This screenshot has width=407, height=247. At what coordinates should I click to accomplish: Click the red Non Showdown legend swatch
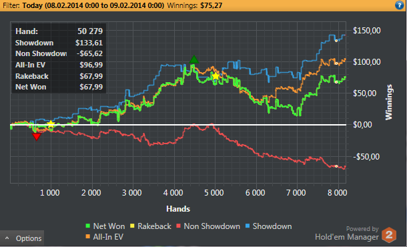click(178, 226)
